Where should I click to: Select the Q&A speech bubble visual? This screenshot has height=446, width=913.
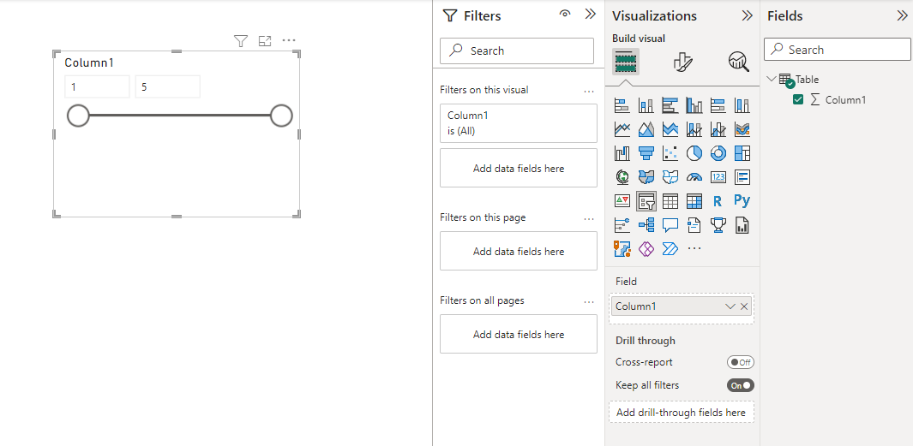click(670, 225)
